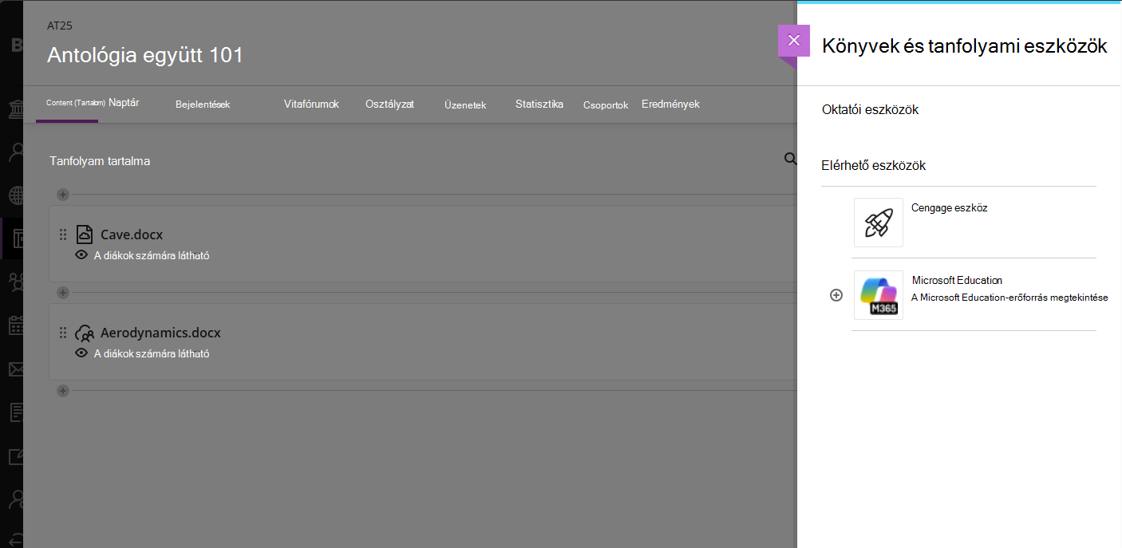Open the Naptár tab
This screenshot has width=1122, height=548.
[124, 103]
